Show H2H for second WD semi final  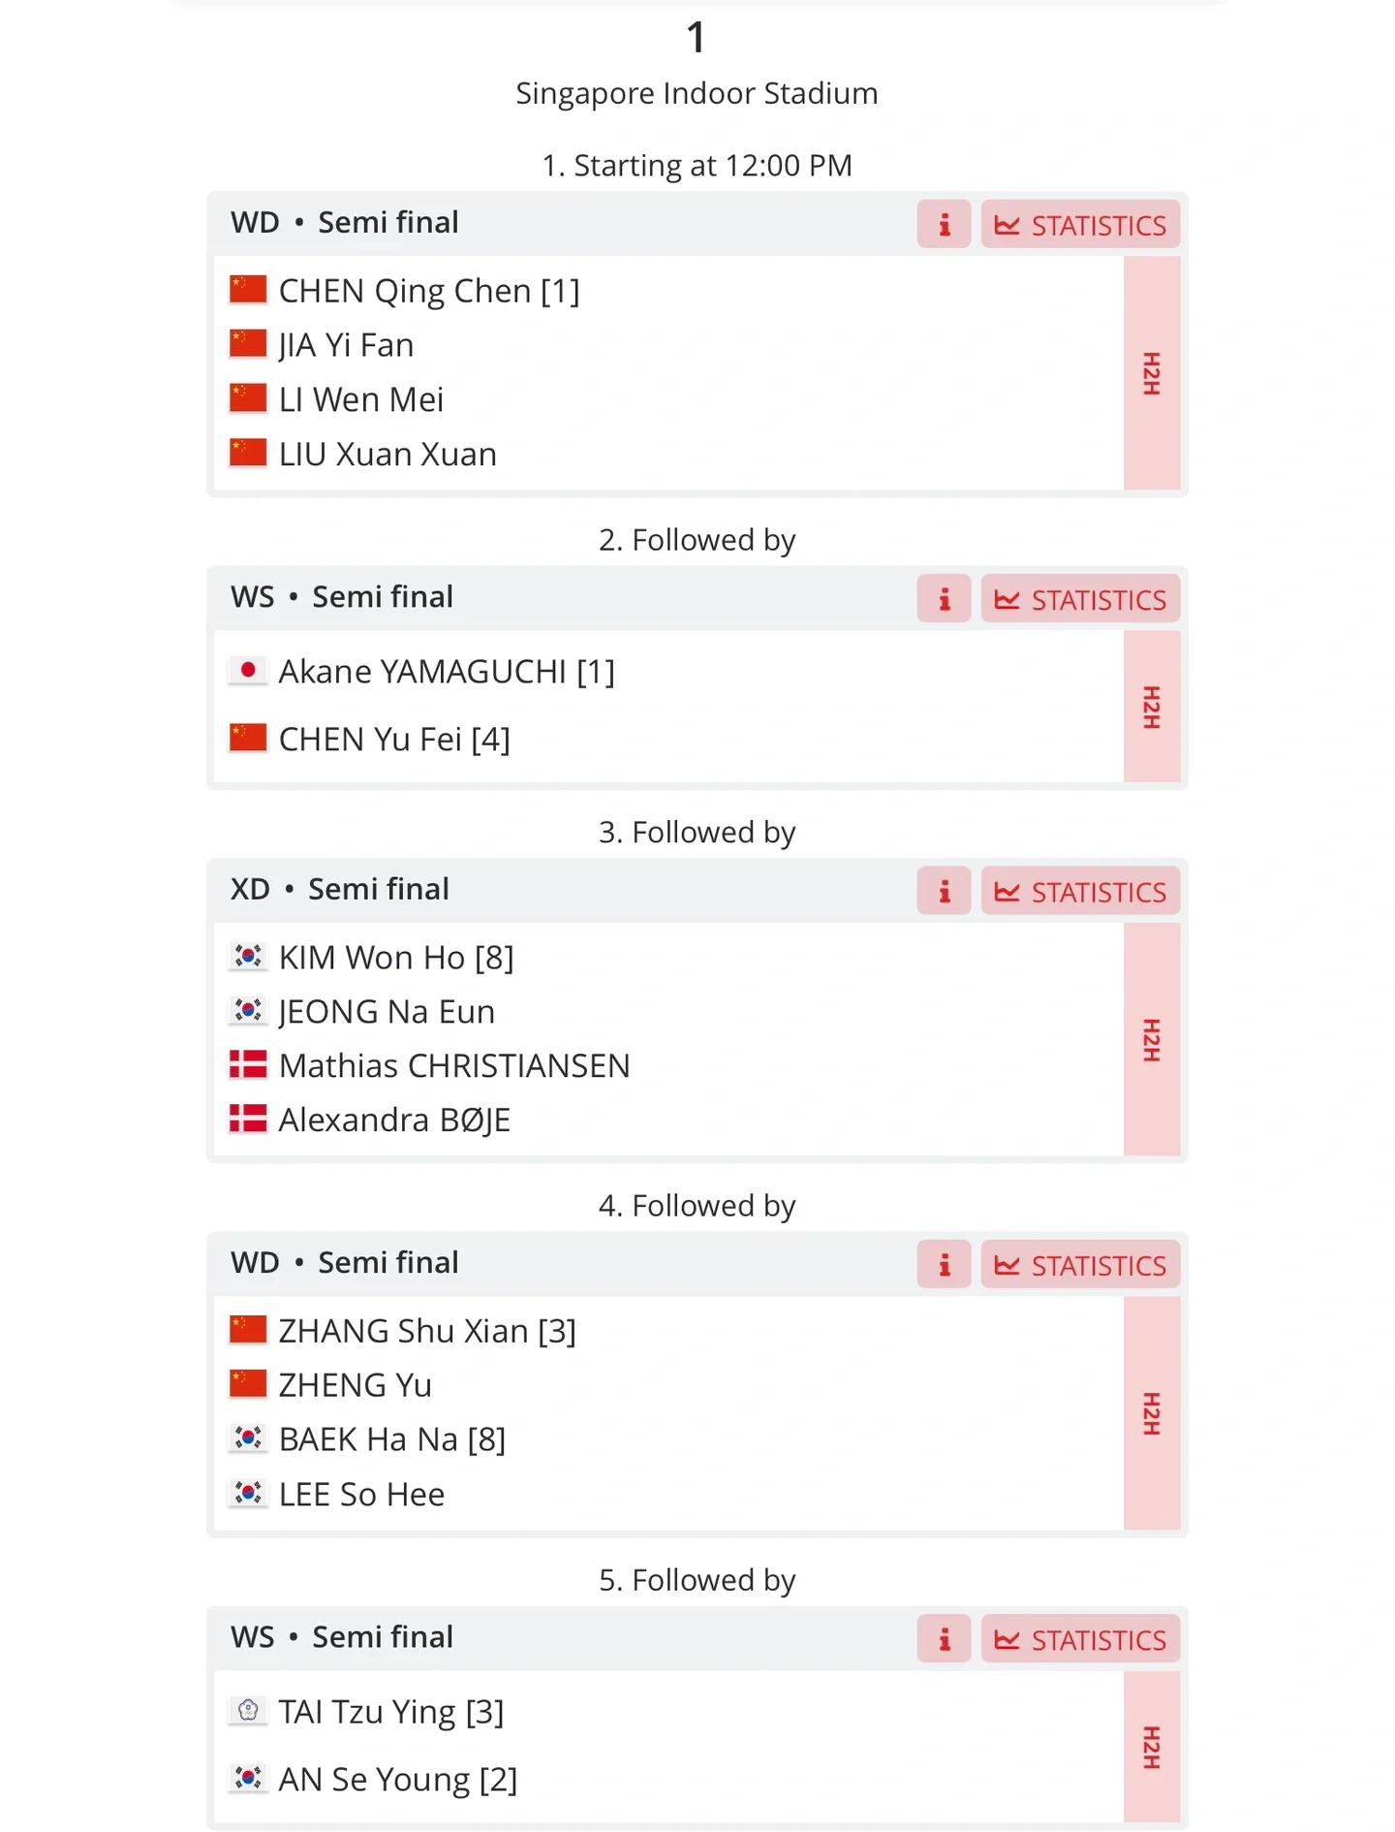coord(1152,1413)
